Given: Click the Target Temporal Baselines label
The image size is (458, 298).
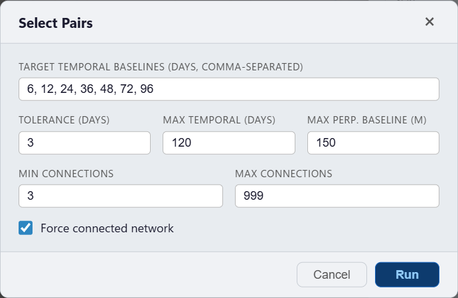Looking at the screenshot, I should 161,67.
